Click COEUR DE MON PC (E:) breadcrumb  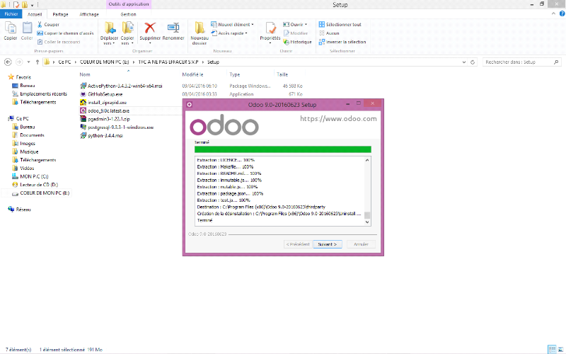click(104, 62)
